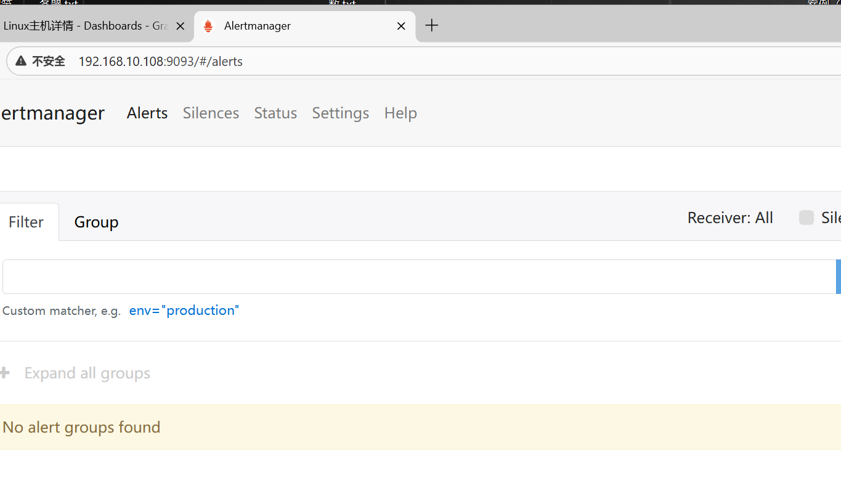Open the Receiver: All selector
The height and width of the screenshot is (501, 841).
(x=730, y=218)
